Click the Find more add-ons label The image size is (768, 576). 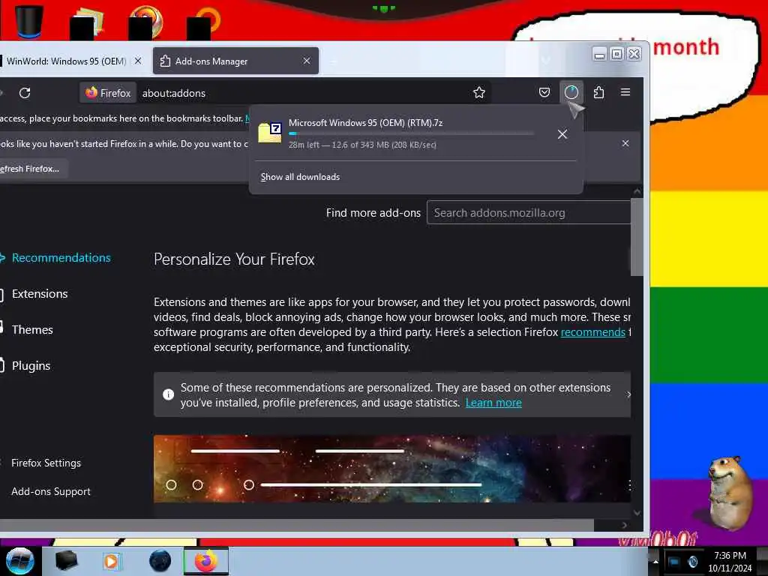coord(373,213)
